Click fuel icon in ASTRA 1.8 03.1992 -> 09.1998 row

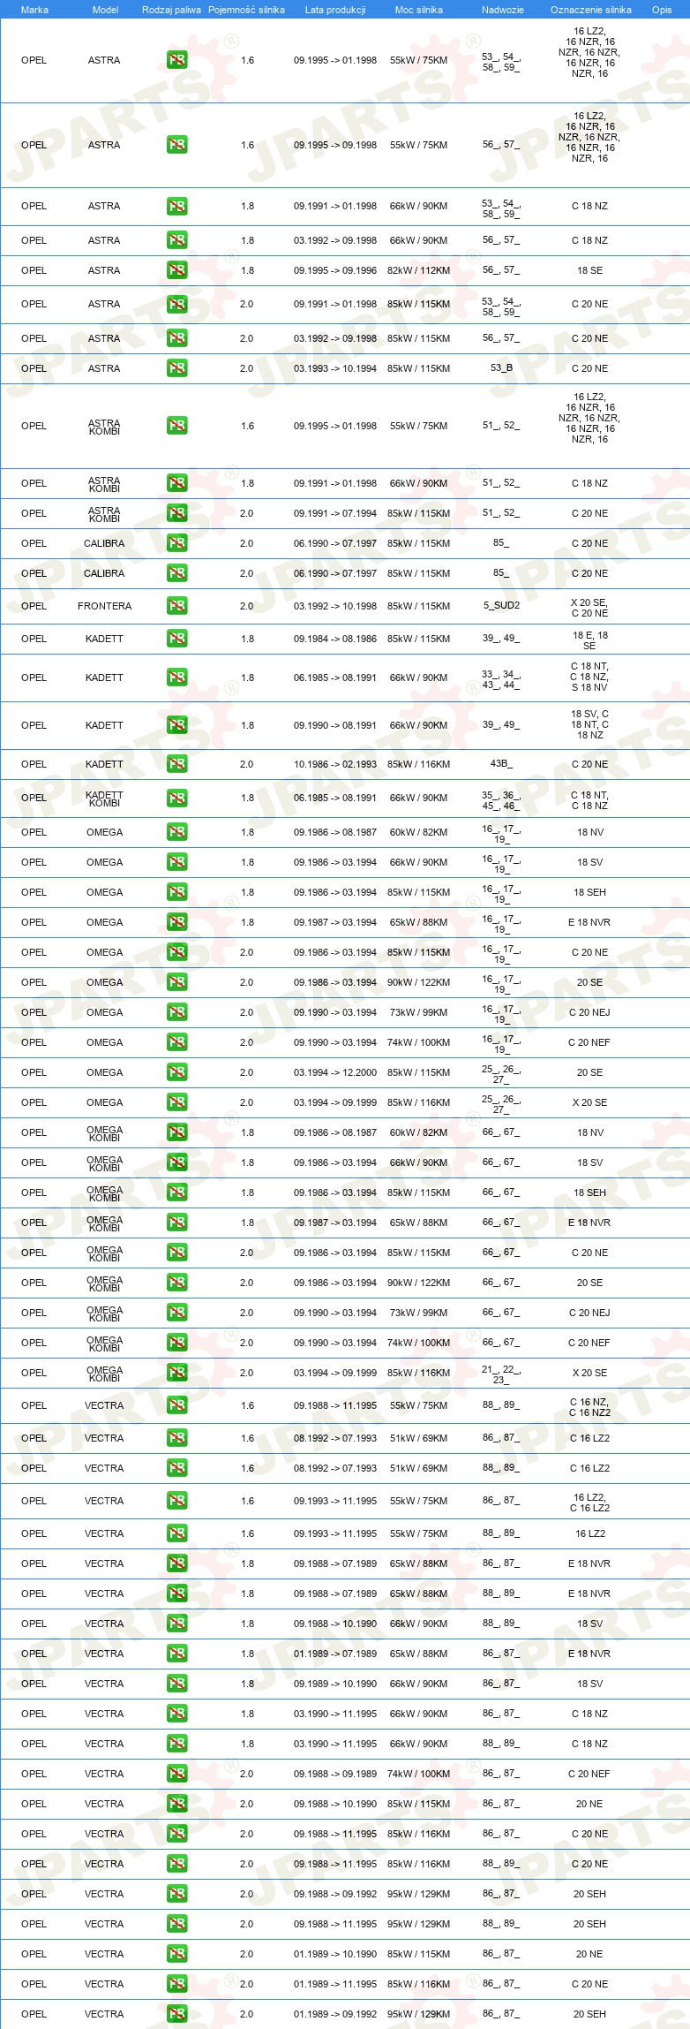tap(176, 240)
